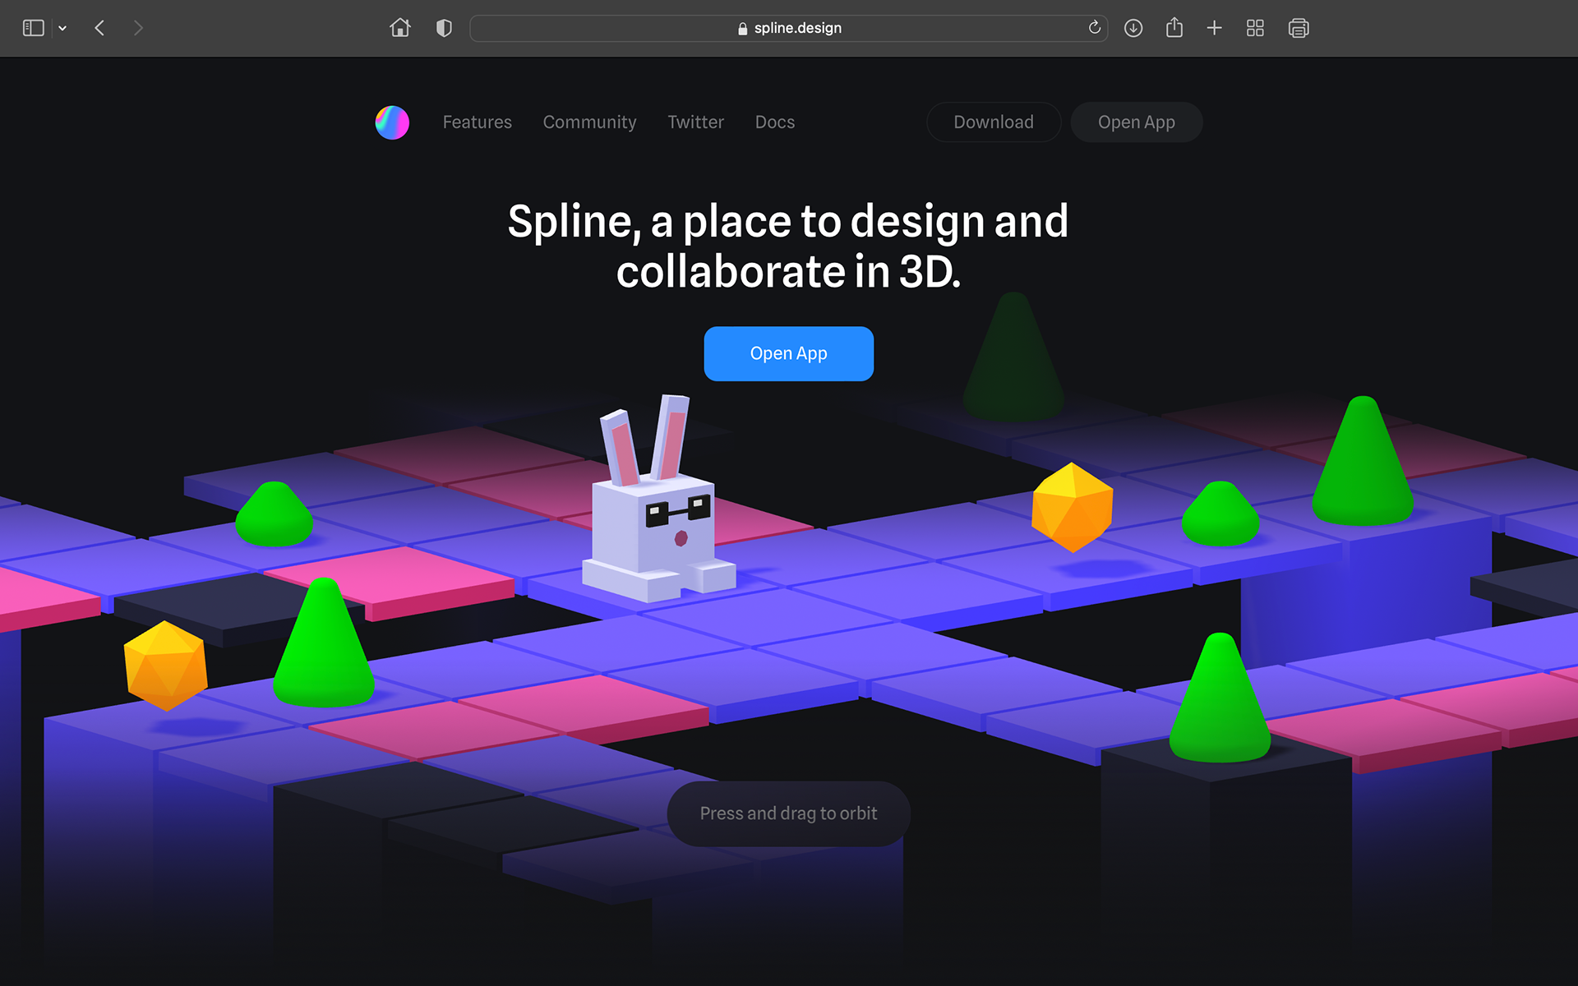The height and width of the screenshot is (986, 1578).
Task: Click the spline.design address bar
Action: [789, 28]
